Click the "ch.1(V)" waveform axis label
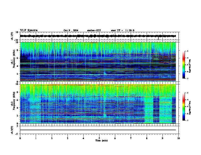The image size is (201, 155). pos(12,36)
